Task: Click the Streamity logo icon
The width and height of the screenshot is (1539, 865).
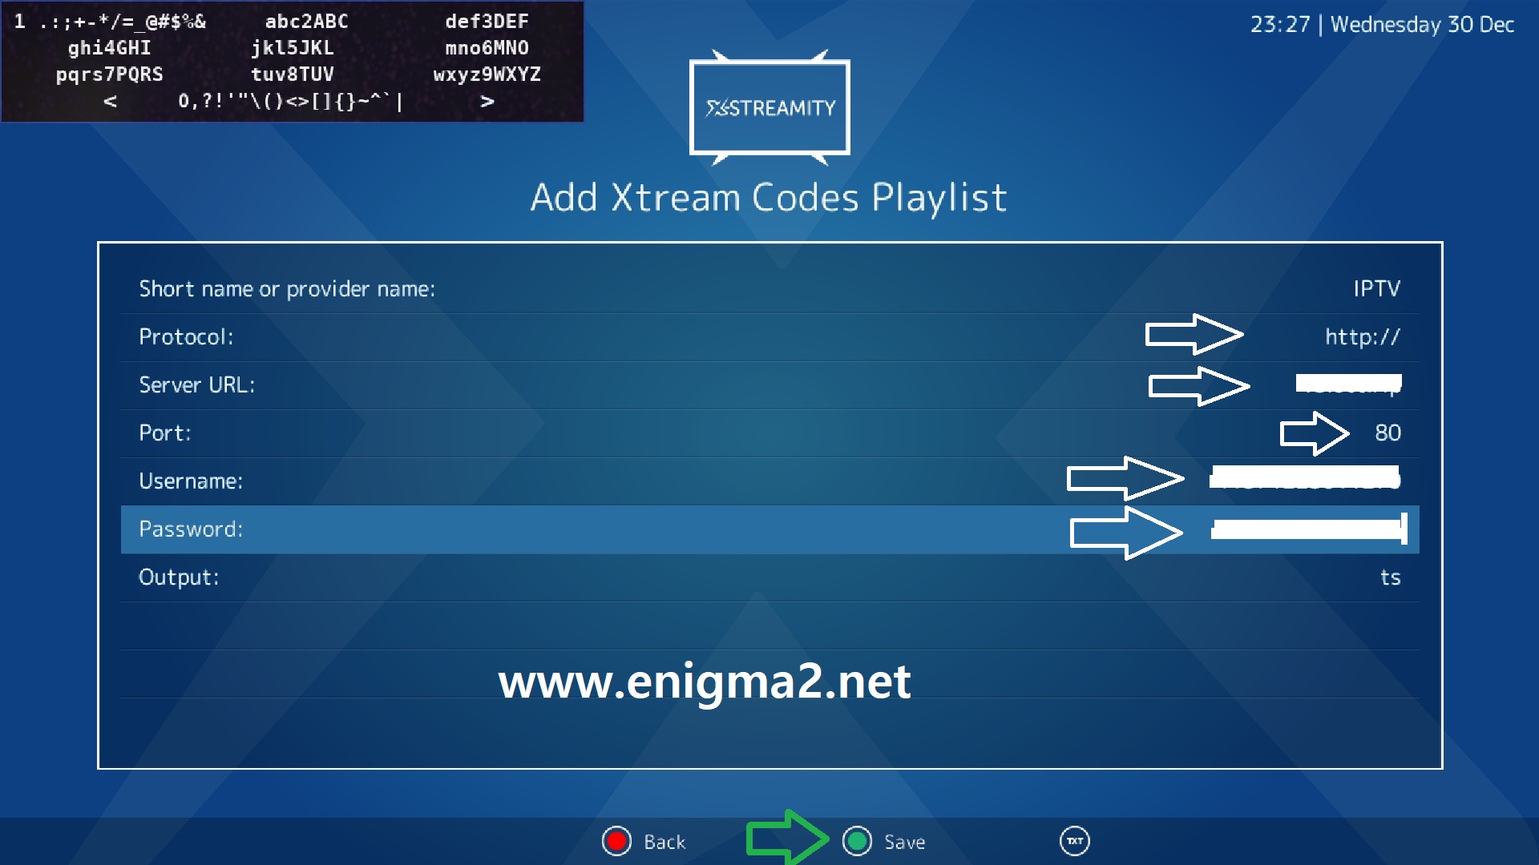Action: pyautogui.click(x=769, y=105)
